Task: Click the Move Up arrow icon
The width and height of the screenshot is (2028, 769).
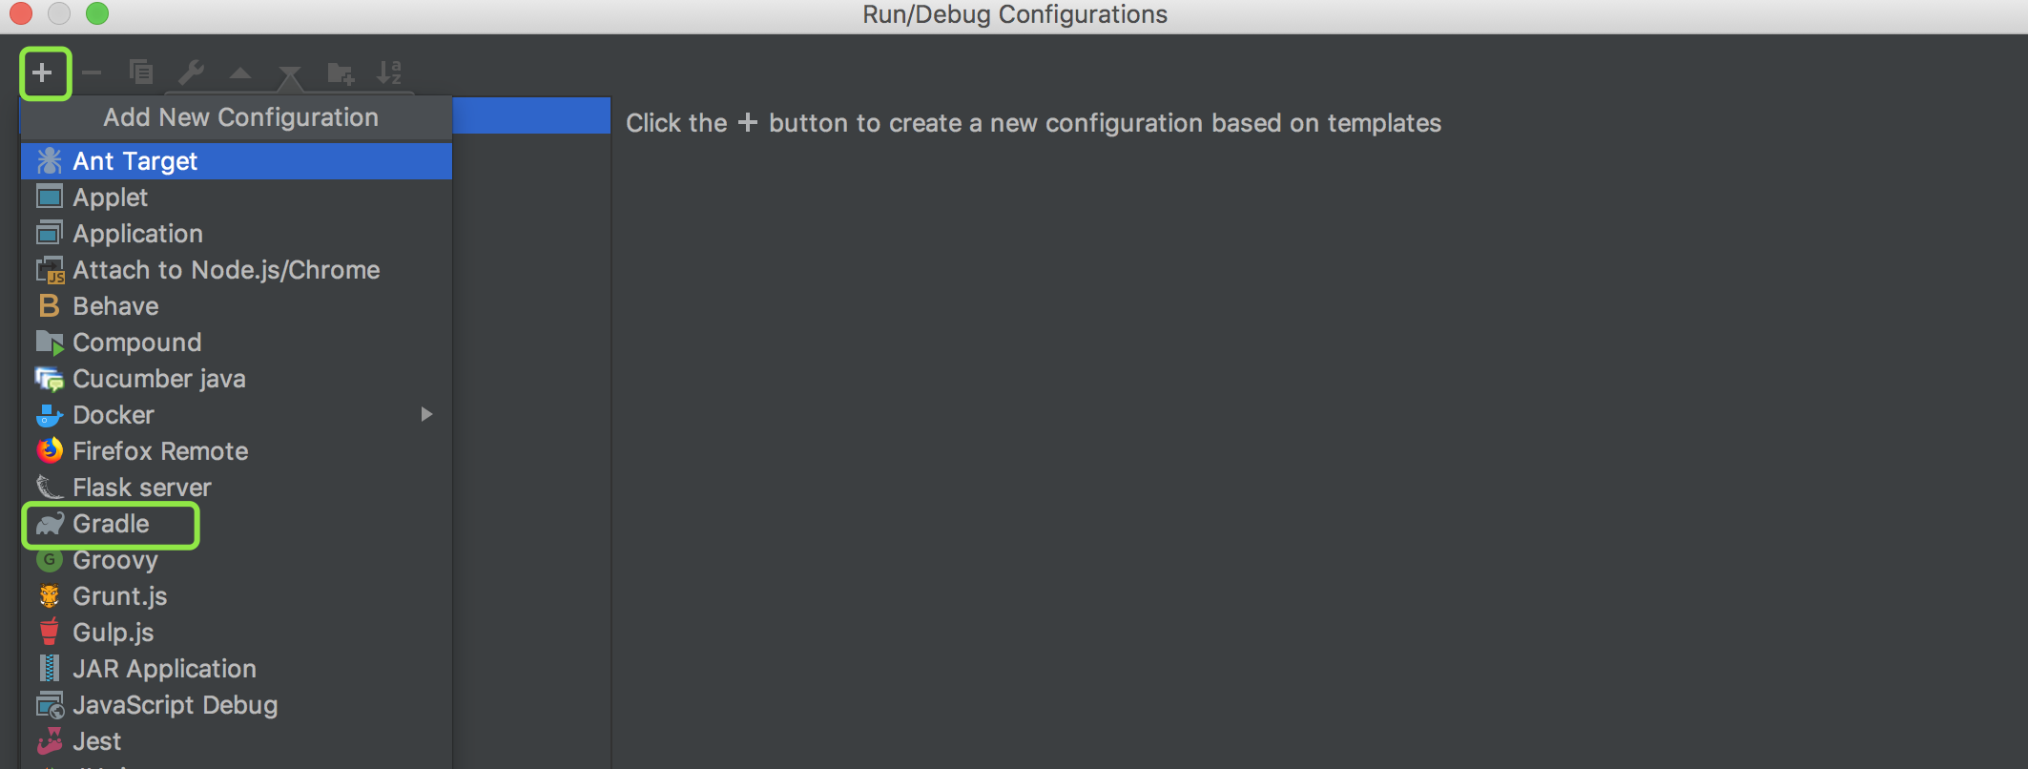Action: (x=240, y=73)
